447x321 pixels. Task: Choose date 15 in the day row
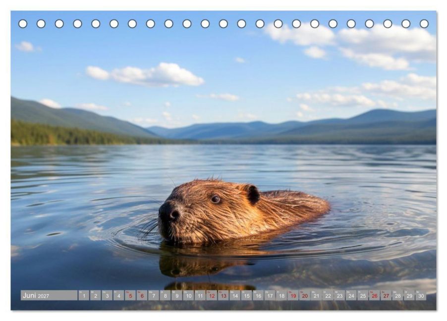247,295
